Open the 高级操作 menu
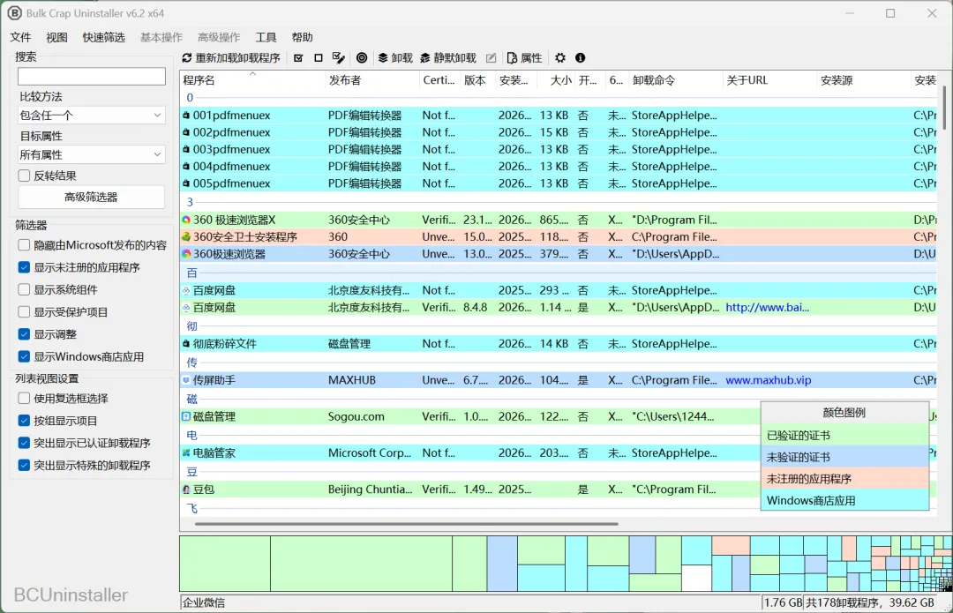 pos(219,37)
